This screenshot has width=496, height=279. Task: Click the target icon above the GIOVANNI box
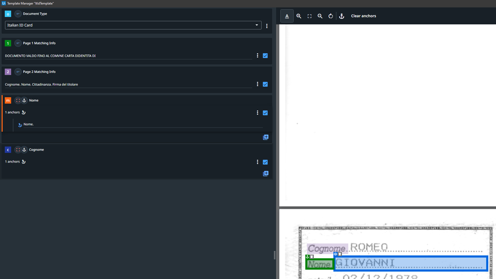336,254
